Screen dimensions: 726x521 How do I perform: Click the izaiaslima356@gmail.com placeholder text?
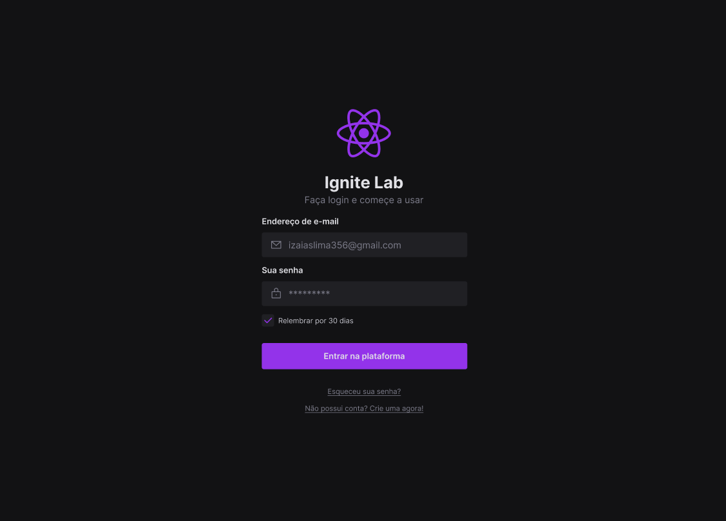(x=345, y=245)
